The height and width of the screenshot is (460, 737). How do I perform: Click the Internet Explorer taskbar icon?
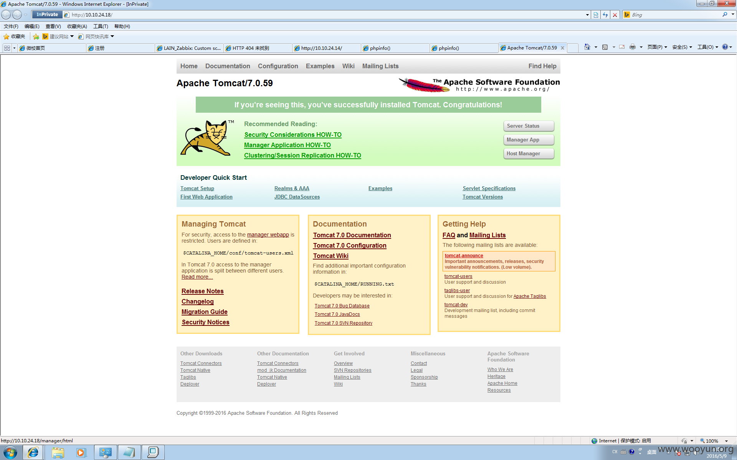pyautogui.click(x=33, y=453)
